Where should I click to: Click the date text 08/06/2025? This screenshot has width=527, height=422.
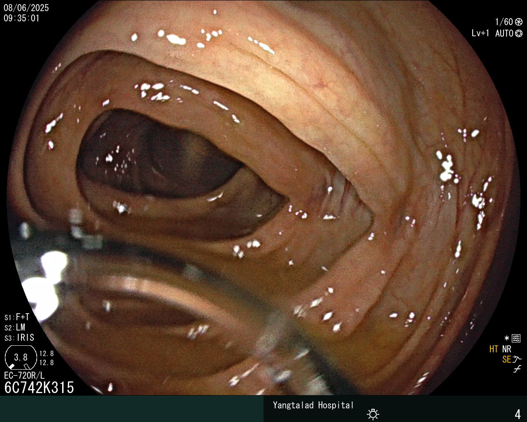click(x=26, y=8)
